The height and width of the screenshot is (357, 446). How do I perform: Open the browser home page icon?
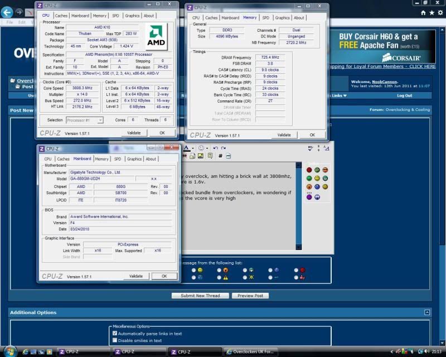423,12
